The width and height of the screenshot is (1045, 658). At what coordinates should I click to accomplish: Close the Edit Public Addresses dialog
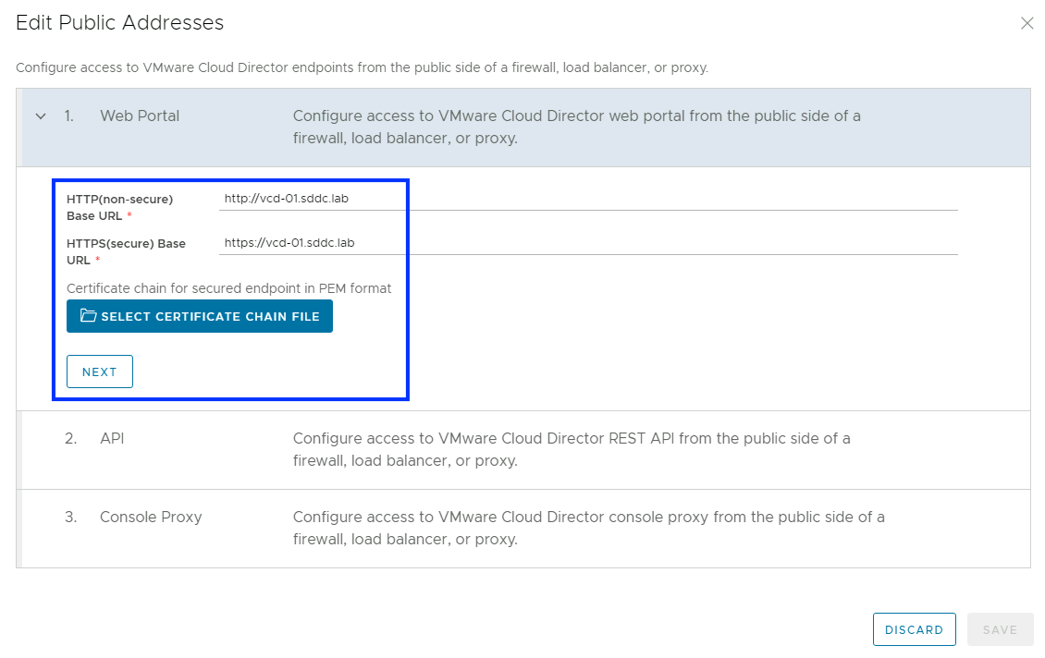(1027, 24)
